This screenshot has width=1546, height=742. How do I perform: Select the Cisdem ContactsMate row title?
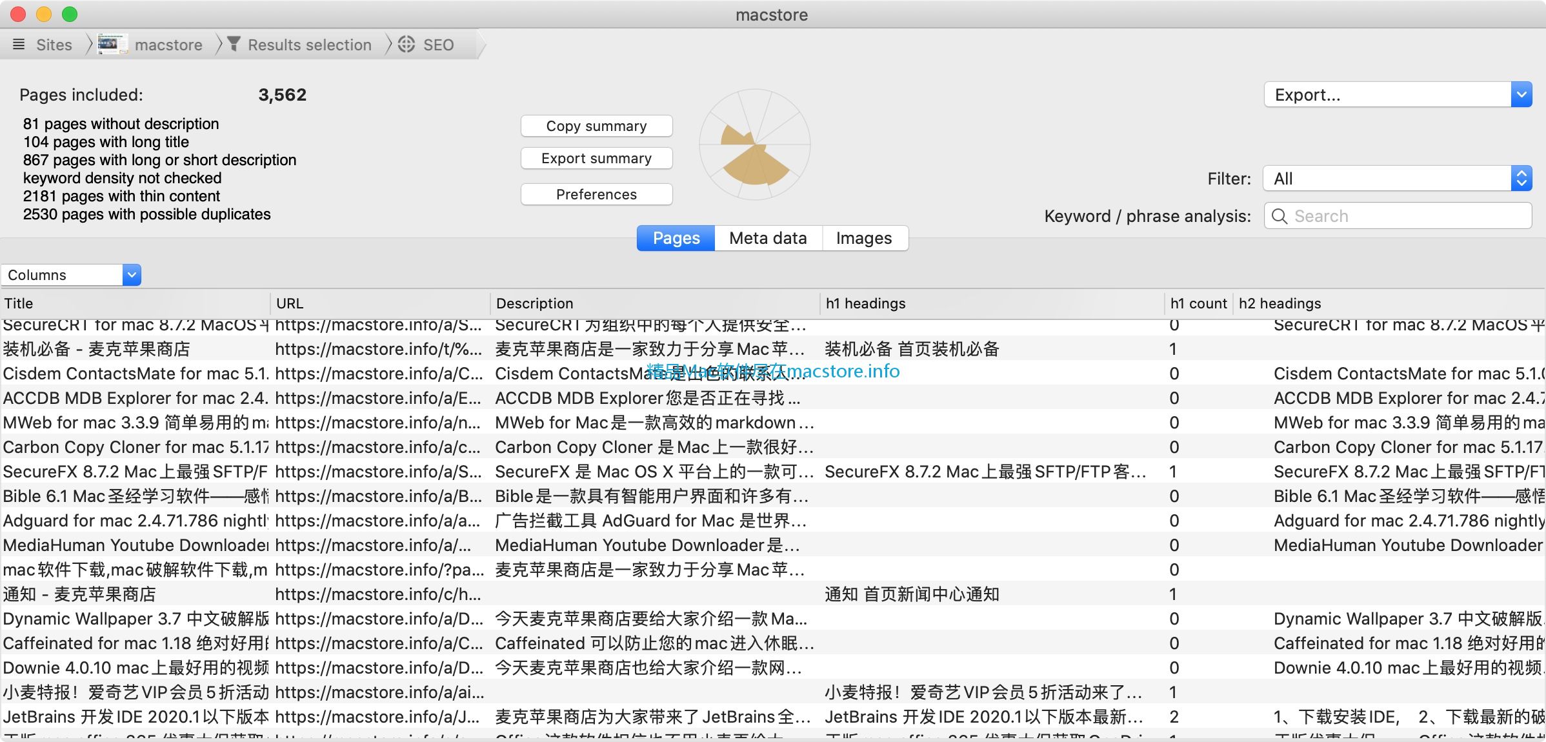[136, 374]
